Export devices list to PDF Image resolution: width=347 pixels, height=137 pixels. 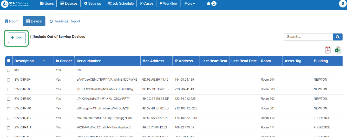[x=328, y=50]
